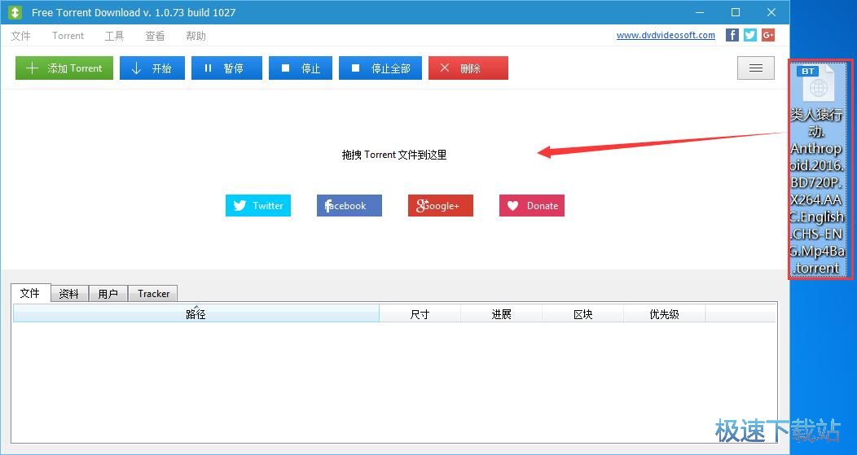Click the 停止 stop button
This screenshot has height=455, width=857.
(300, 68)
